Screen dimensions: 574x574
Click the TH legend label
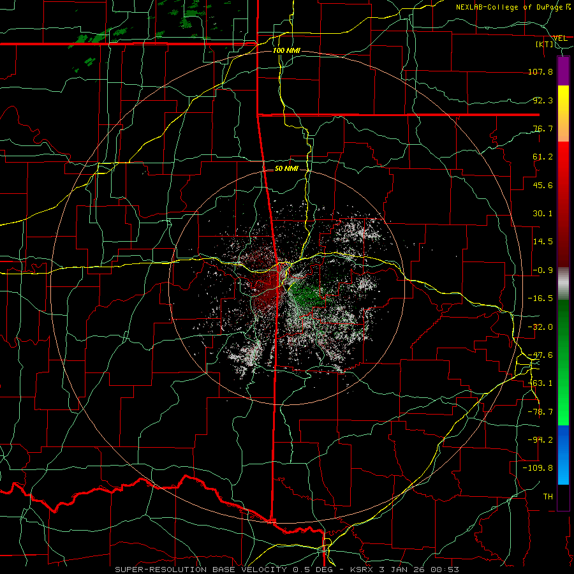tap(548, 496)
